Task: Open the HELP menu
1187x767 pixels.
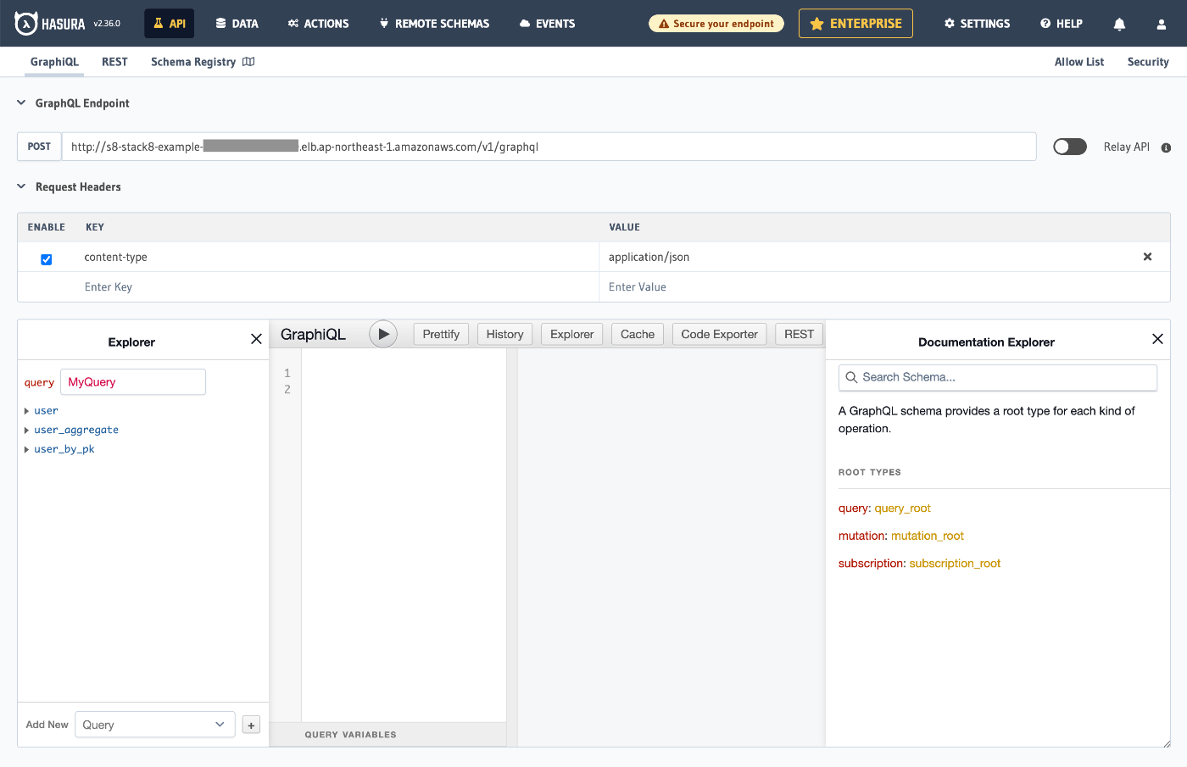Action: (1061, 24)
